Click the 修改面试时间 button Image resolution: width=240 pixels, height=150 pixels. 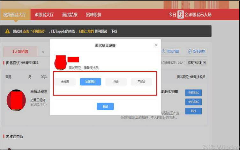tap(197, 62)
